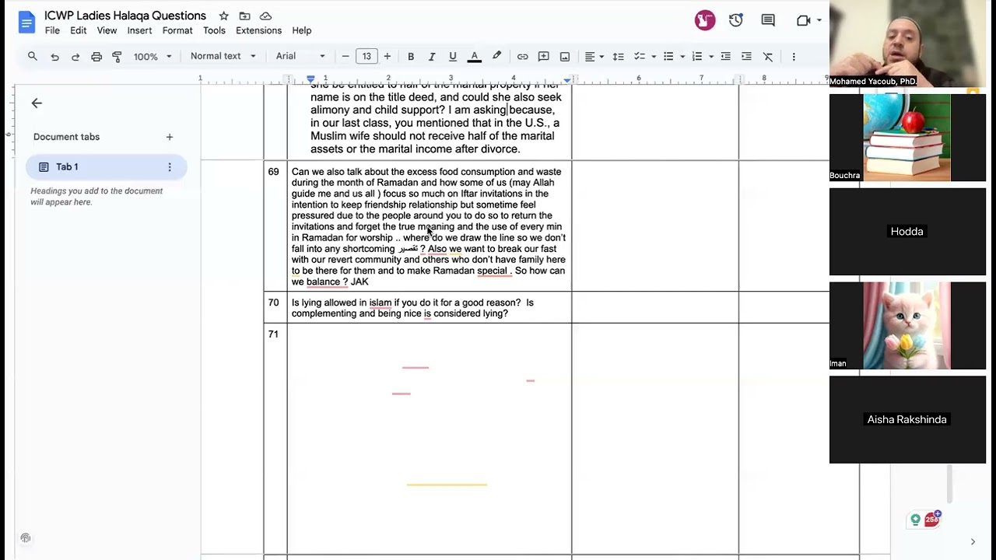Star the ICWP Ladies Halaqa Questions document

coord(224,16)
